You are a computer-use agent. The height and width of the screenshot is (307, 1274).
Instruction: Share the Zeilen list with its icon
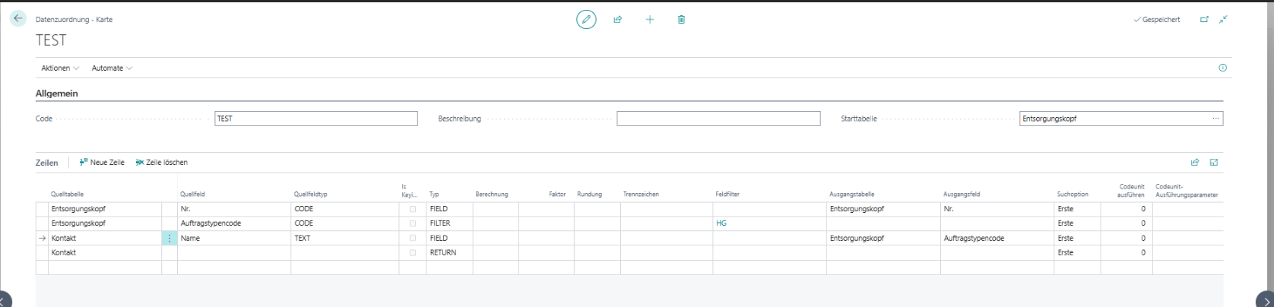(1195, 163)
